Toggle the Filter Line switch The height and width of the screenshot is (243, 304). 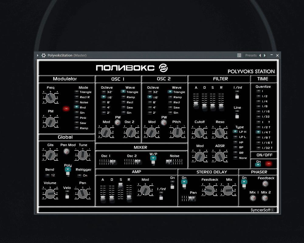click(237, 115)
